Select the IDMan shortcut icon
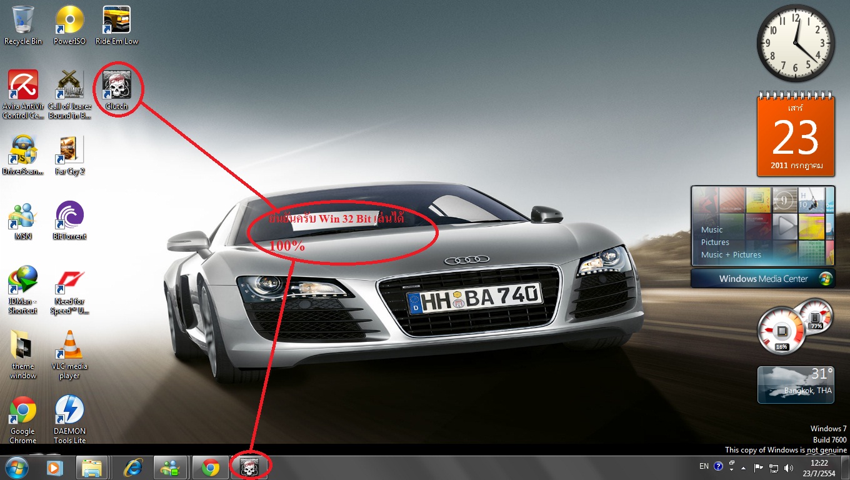Image resolution: width=850 pixels, height=480 pixels. [23, 290]
